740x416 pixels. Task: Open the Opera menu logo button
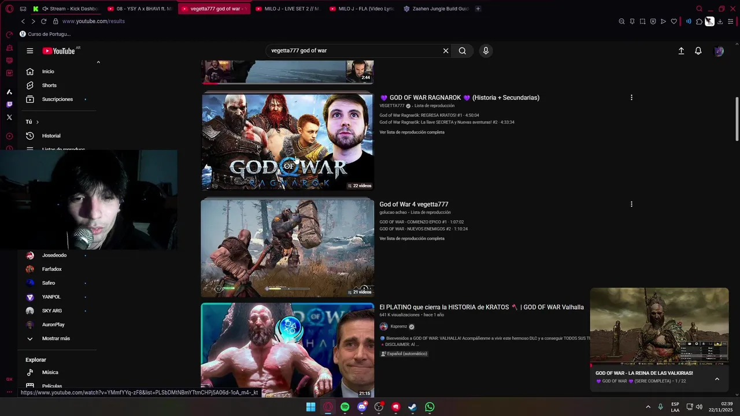click(x=9, y=9)
